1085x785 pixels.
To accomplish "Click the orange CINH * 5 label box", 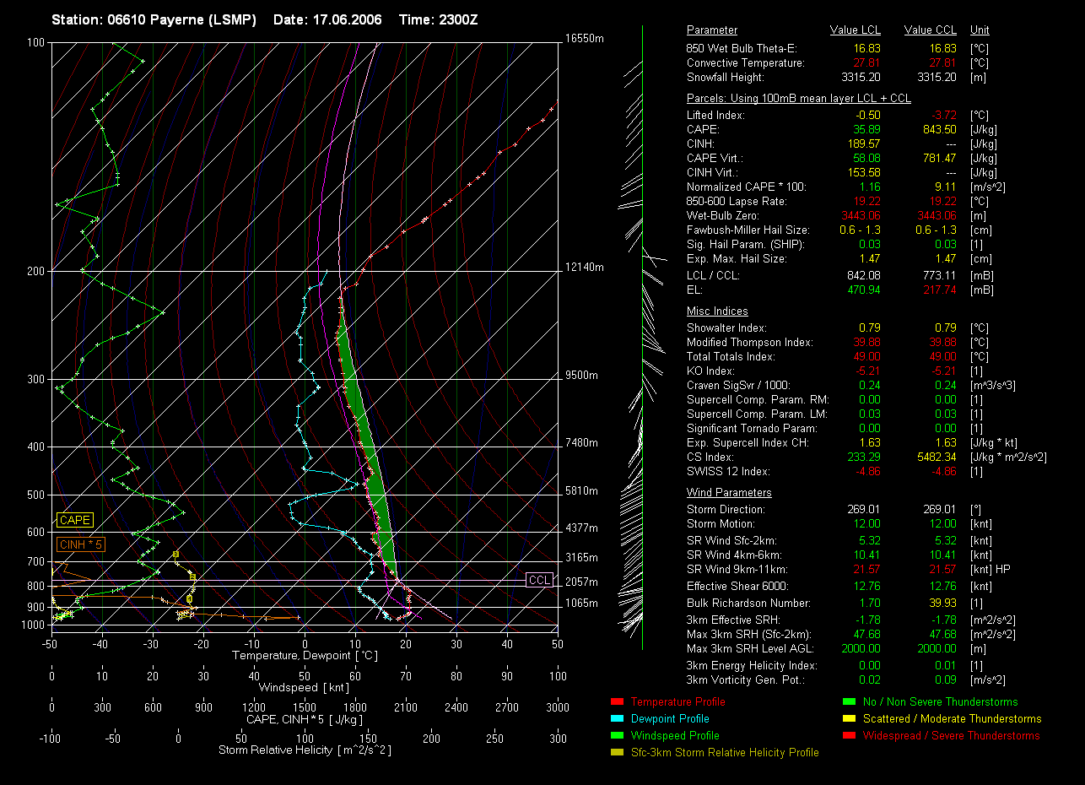I will pos(81,544).
